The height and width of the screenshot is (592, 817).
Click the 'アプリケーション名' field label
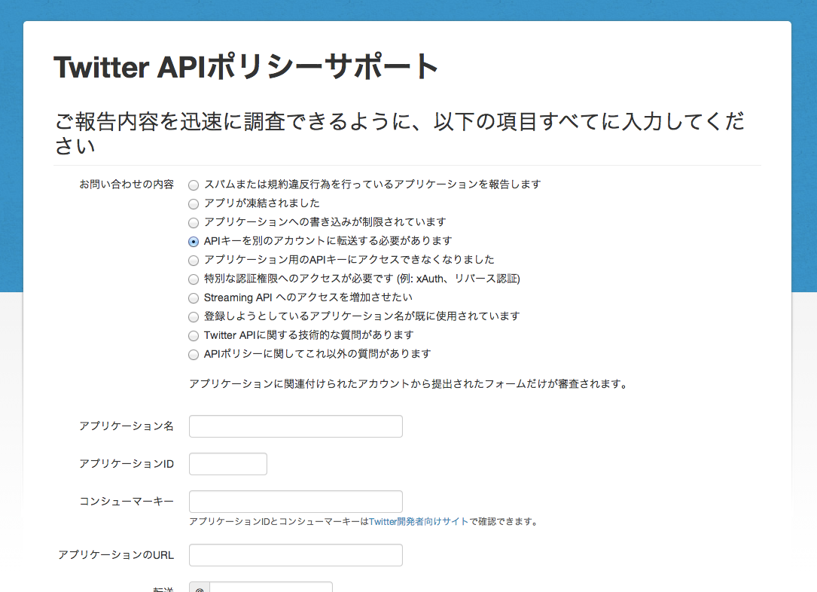(127, 426)
